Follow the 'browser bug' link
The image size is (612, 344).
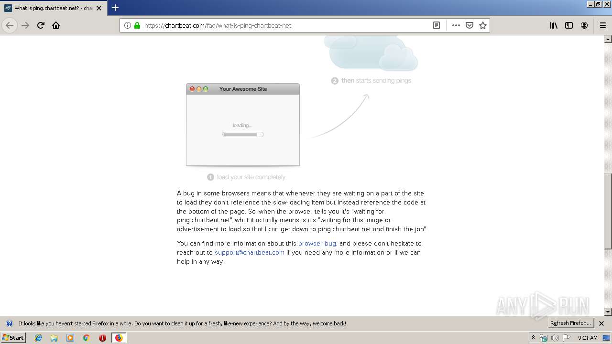click(x=317, y=244)
